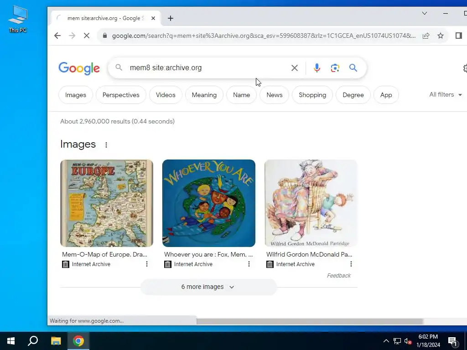Filter results by News
This screenshot has width=467, height=350.
tap(274, 95)
